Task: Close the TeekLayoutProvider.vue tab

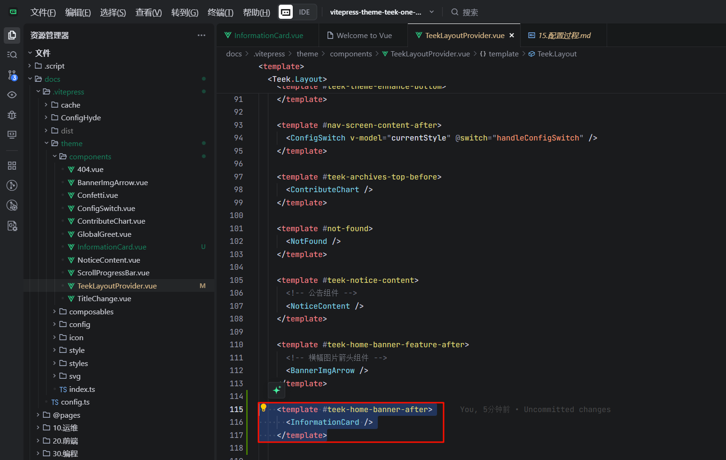Action: click(x=512, y=35)
